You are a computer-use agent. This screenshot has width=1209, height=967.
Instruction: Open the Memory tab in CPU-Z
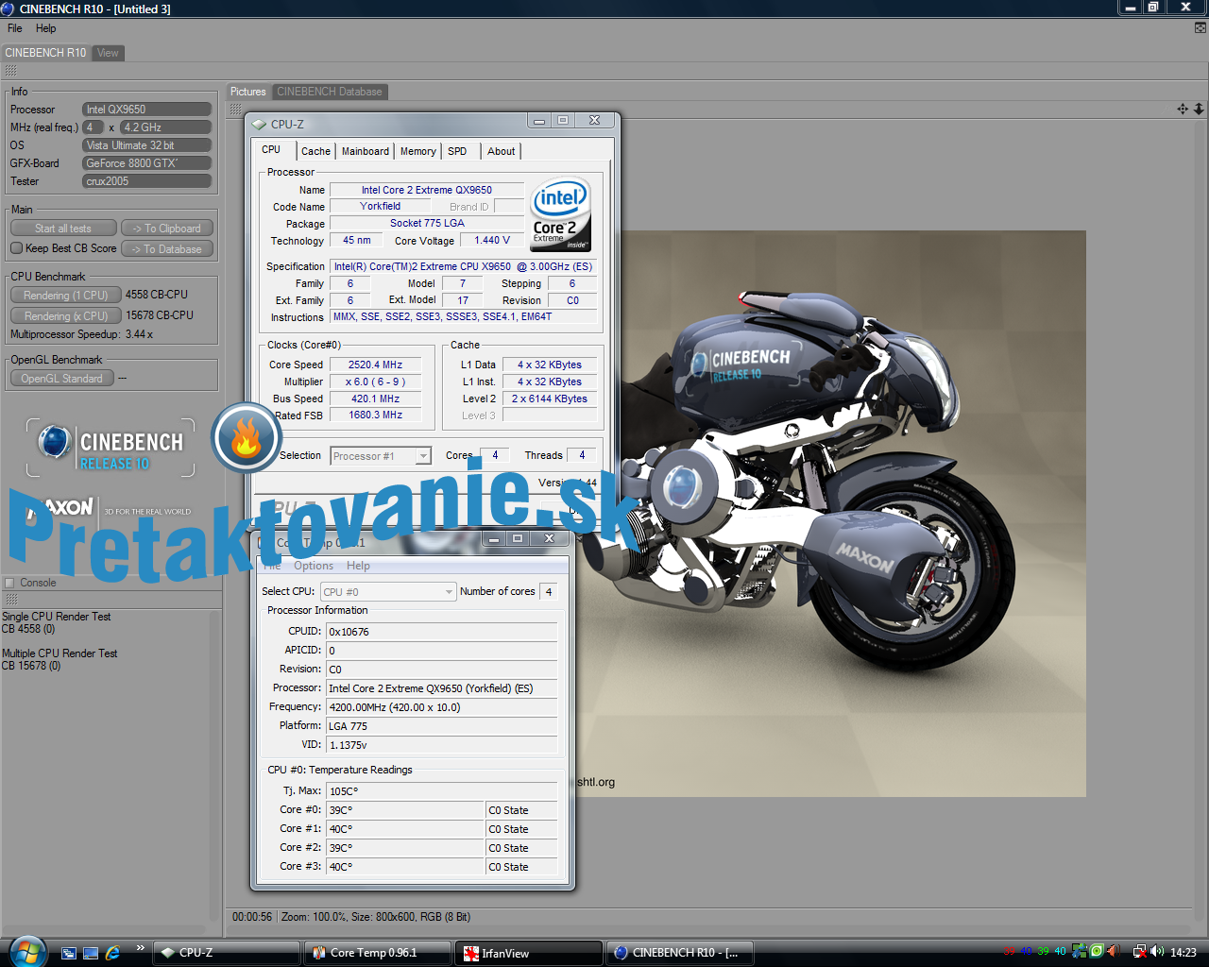coord(418,151)
